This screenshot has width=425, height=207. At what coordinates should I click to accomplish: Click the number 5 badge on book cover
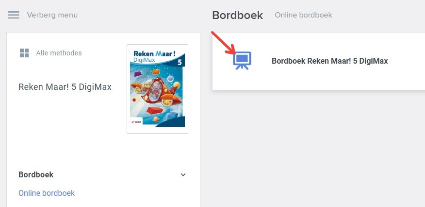click(x=179, y=63)
